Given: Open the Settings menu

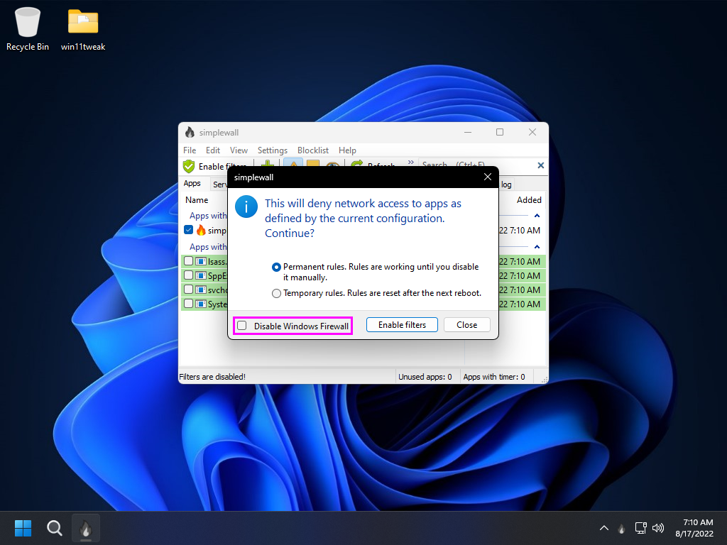Looking at the screenshot, I should tap(273, 150).
